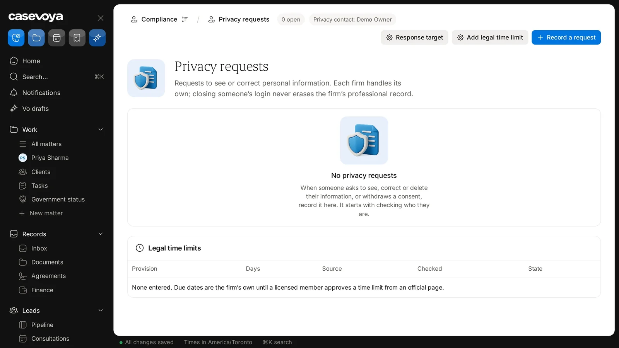This screenshot has height=348, width=619.
Task: Collapse the Records section chevron
Action: tap(101, 234)
